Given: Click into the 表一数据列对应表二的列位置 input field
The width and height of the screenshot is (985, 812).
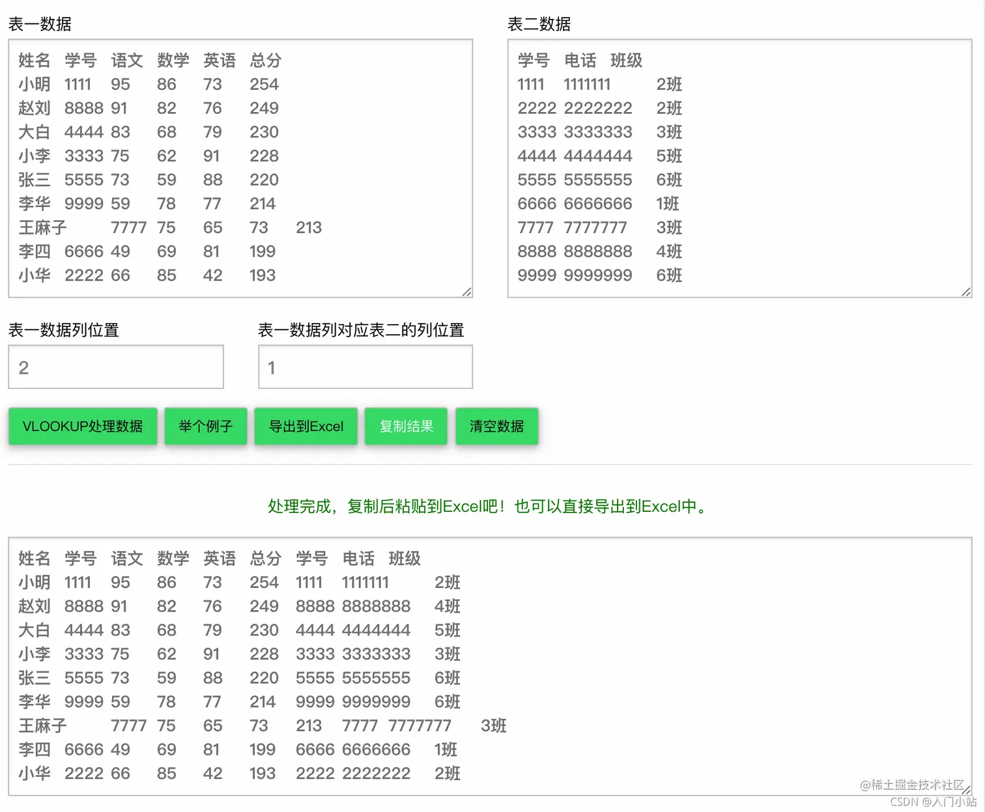Looking at the screenshot, I should tap(365, 367).
